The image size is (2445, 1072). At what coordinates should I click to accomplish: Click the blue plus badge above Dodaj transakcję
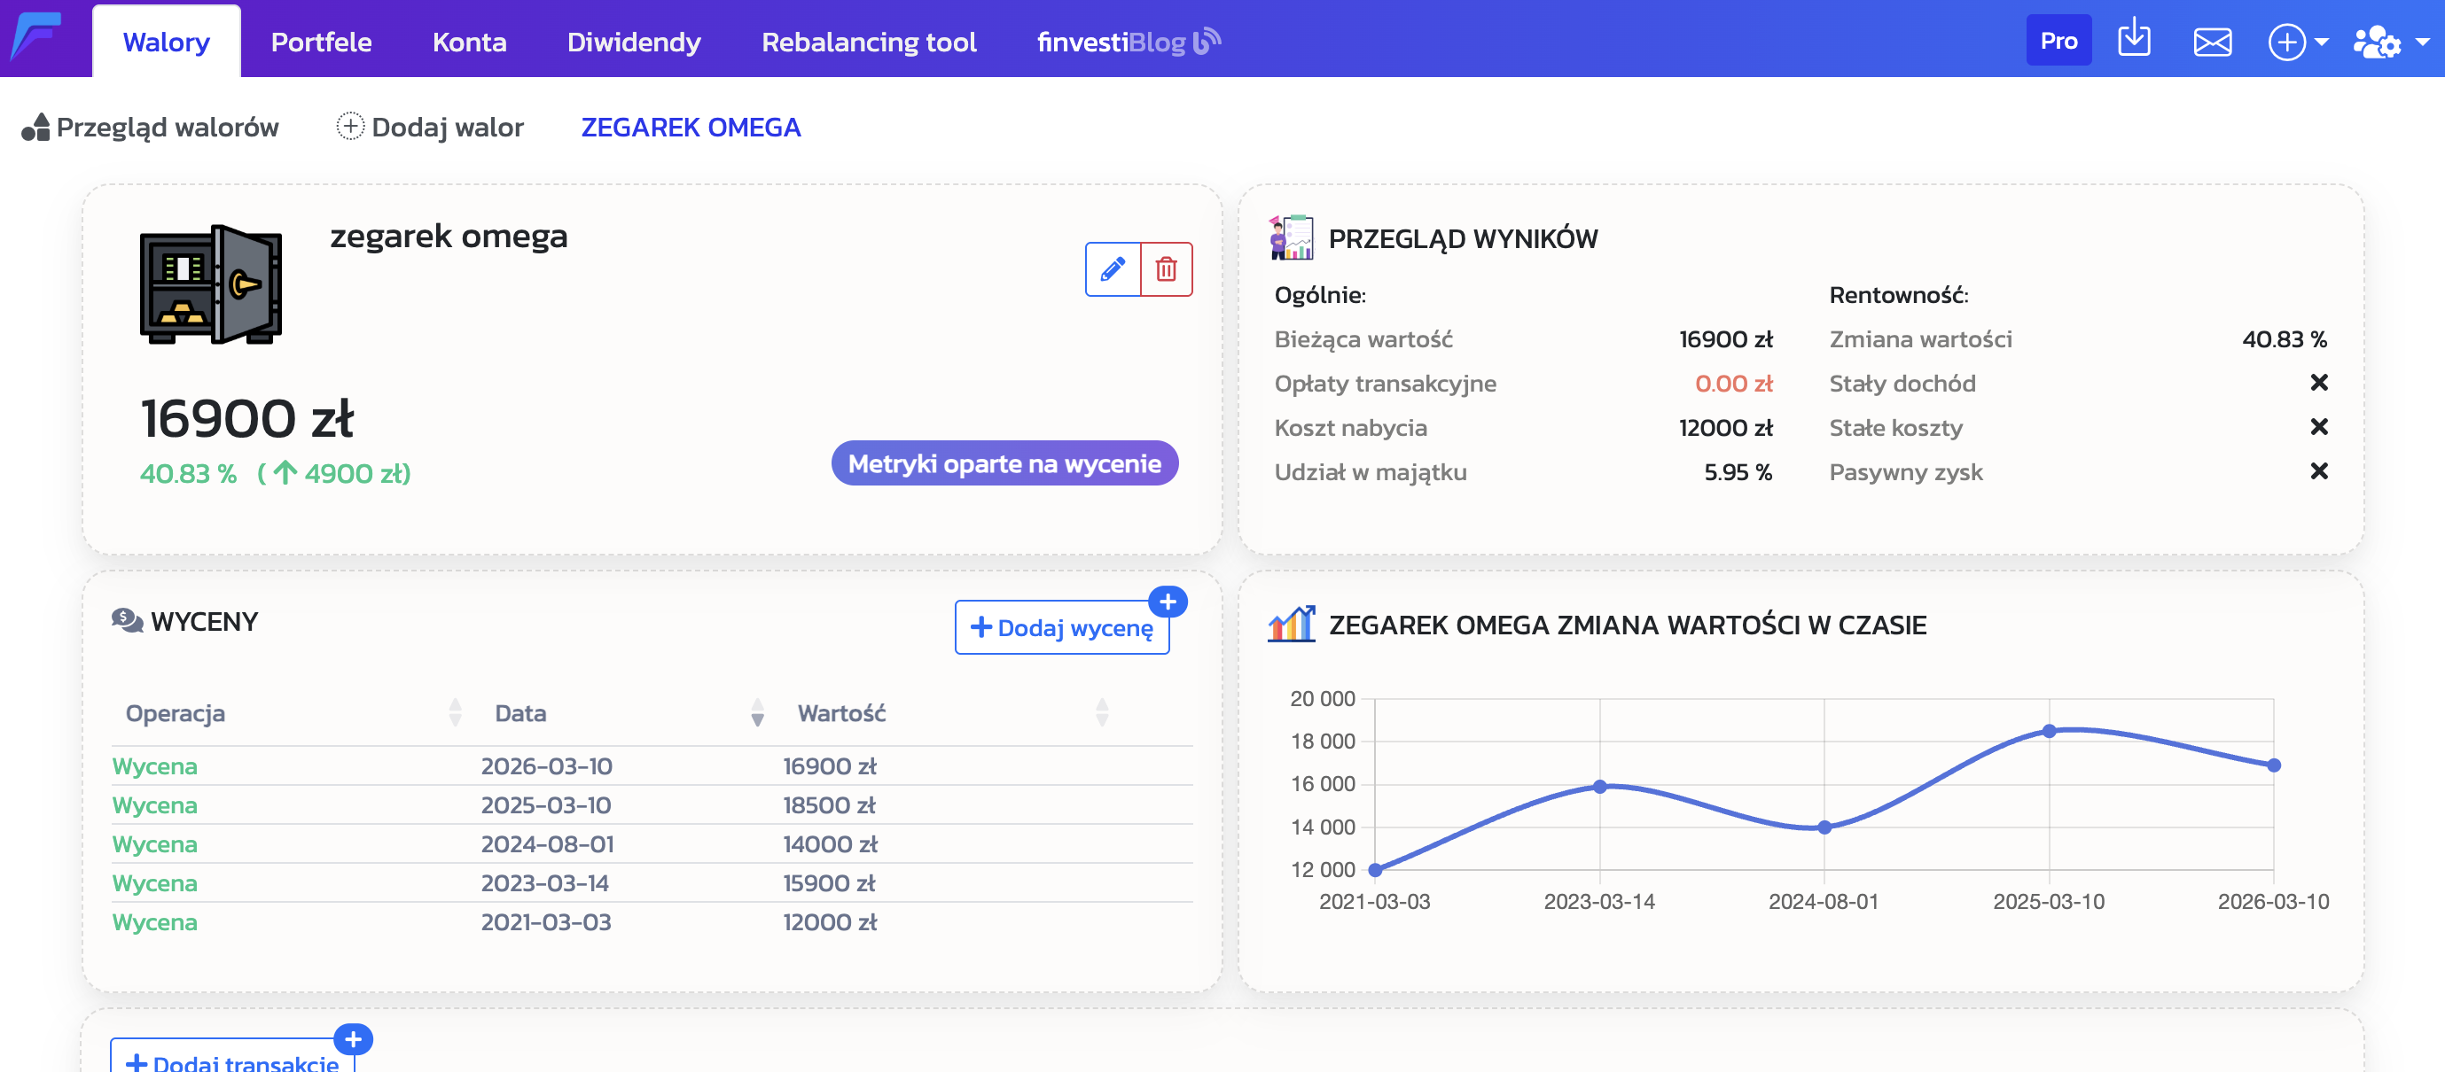(353, 1040)
